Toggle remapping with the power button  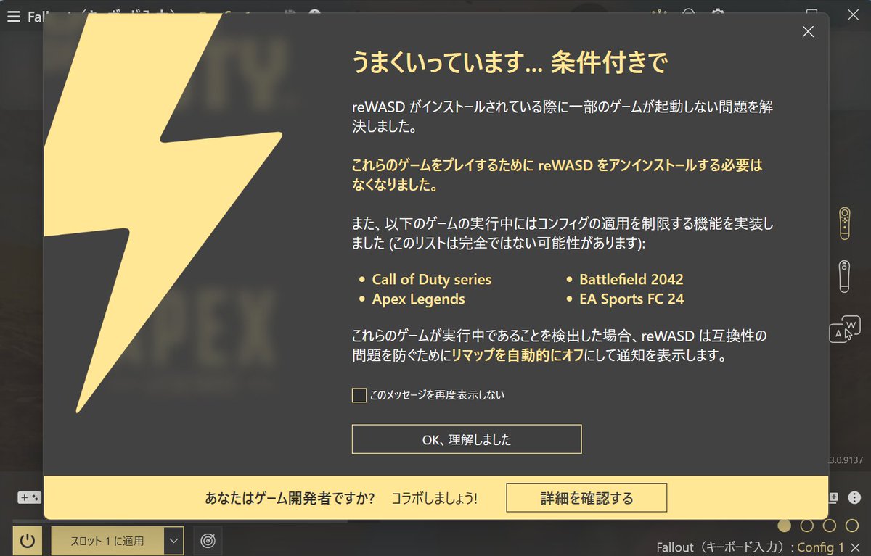[x=27, y=540]
